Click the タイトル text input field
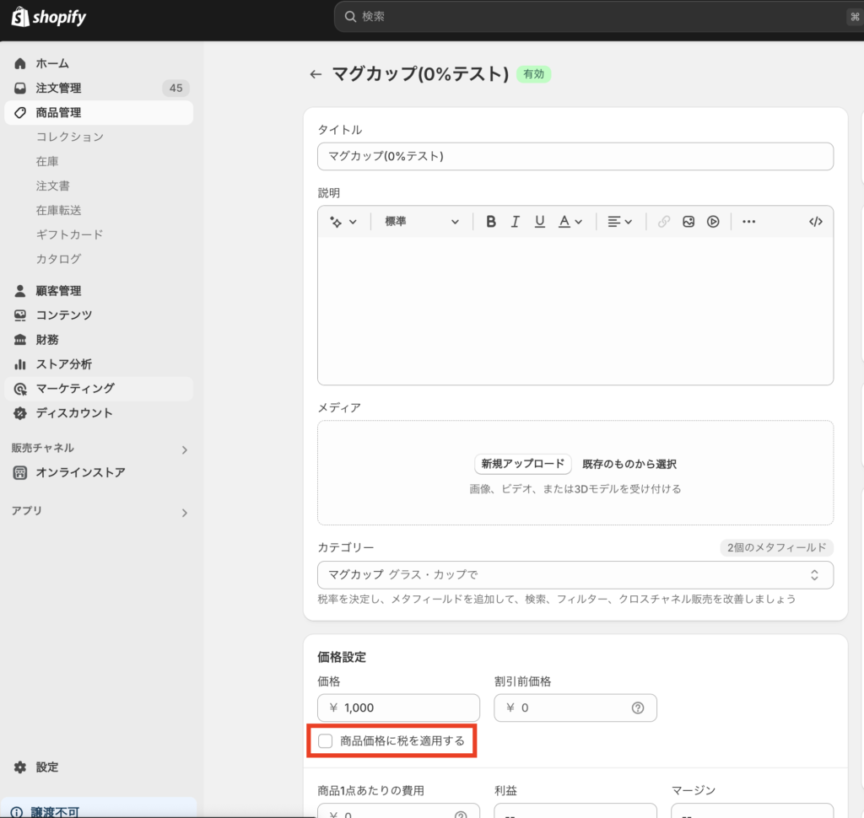The height and width of the screenshot is (818, 864). point(575,156)
